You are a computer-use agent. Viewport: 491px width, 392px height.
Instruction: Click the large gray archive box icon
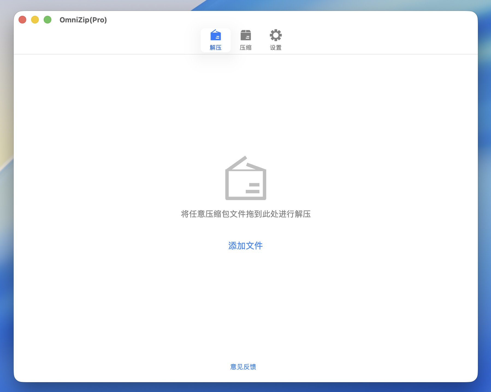245,178
